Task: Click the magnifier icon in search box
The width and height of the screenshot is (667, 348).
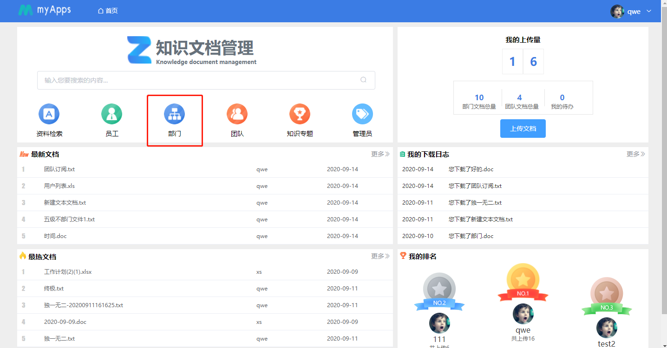Action: tap(363, 80)
